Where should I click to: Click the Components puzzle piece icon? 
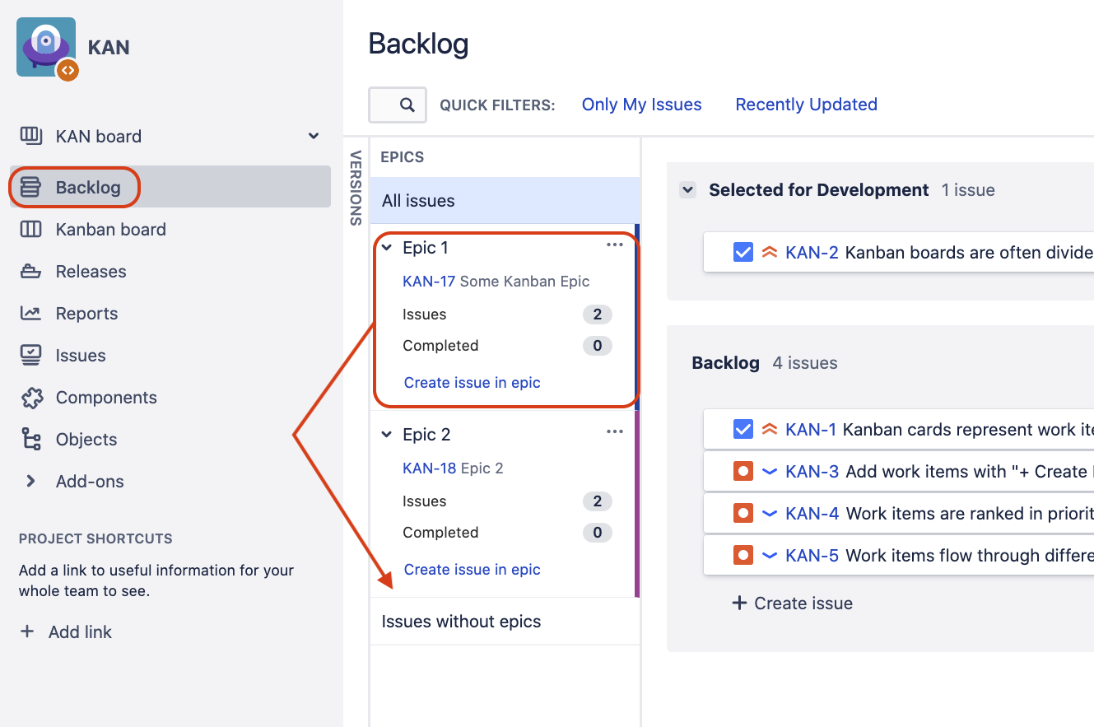click(30, 398)
